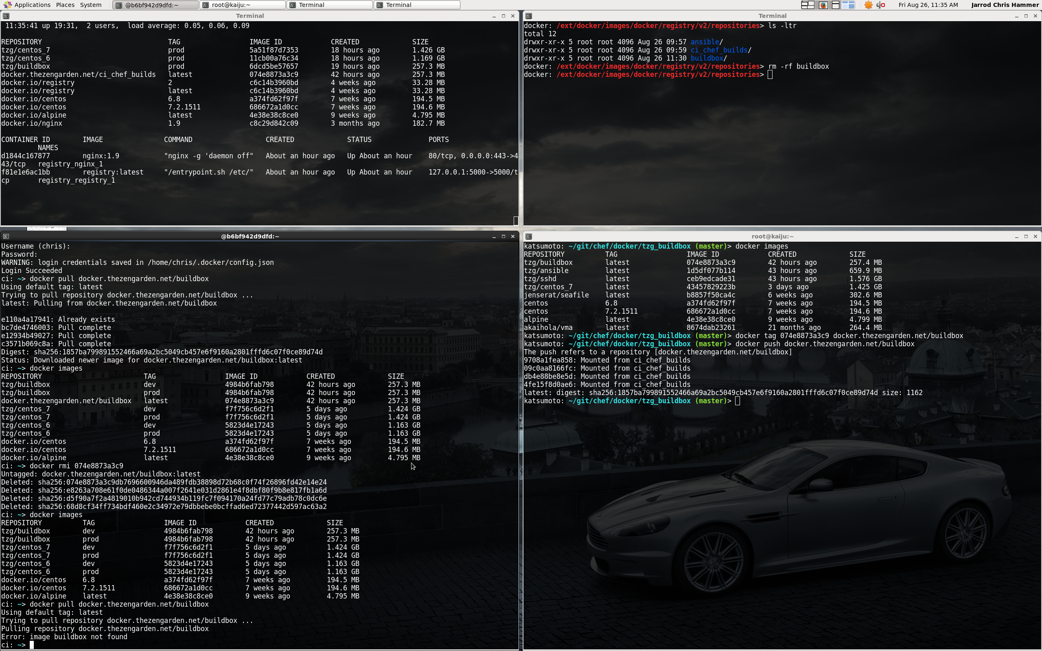Click the container ID 'd1844c167877'
This screenshot has width=1042, height=651.
25,156
